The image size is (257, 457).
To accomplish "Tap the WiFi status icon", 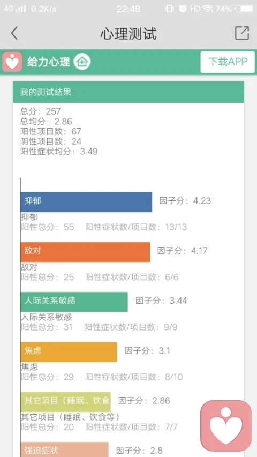I will pyautogui.click(x=208, y=9).
